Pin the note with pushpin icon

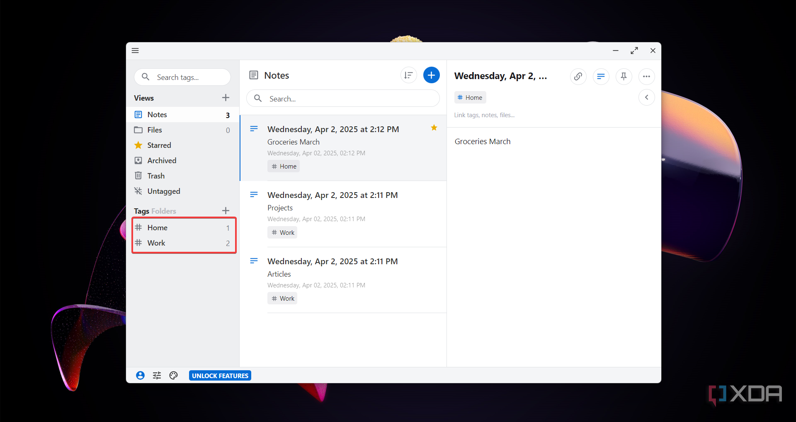click(x=624, y=76)
